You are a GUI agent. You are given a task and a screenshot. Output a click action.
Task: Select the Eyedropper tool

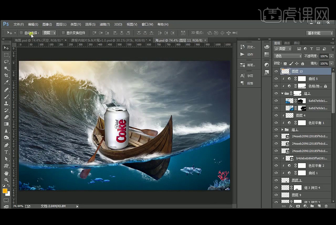(x=6, y=82)
